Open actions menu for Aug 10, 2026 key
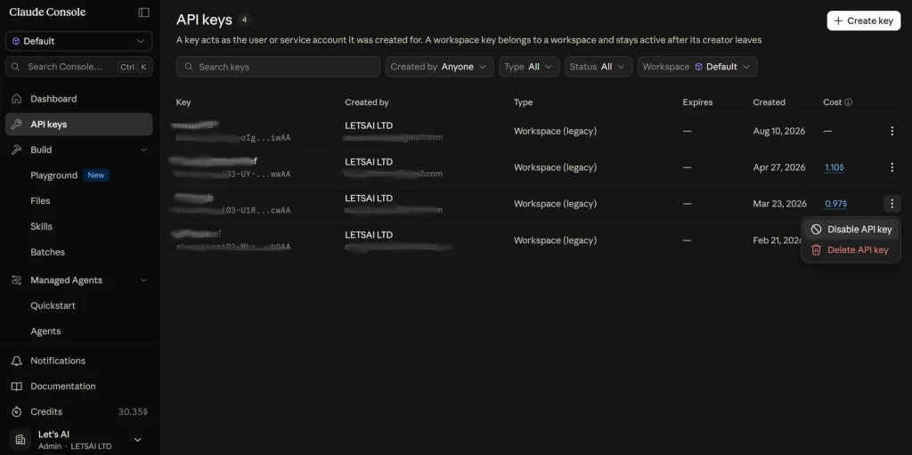The image size is (912, 455). point(892,132)
